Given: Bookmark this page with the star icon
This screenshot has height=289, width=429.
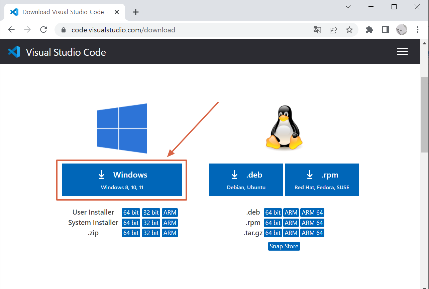Looking at the screenshot, I should [x=349, y=30].
